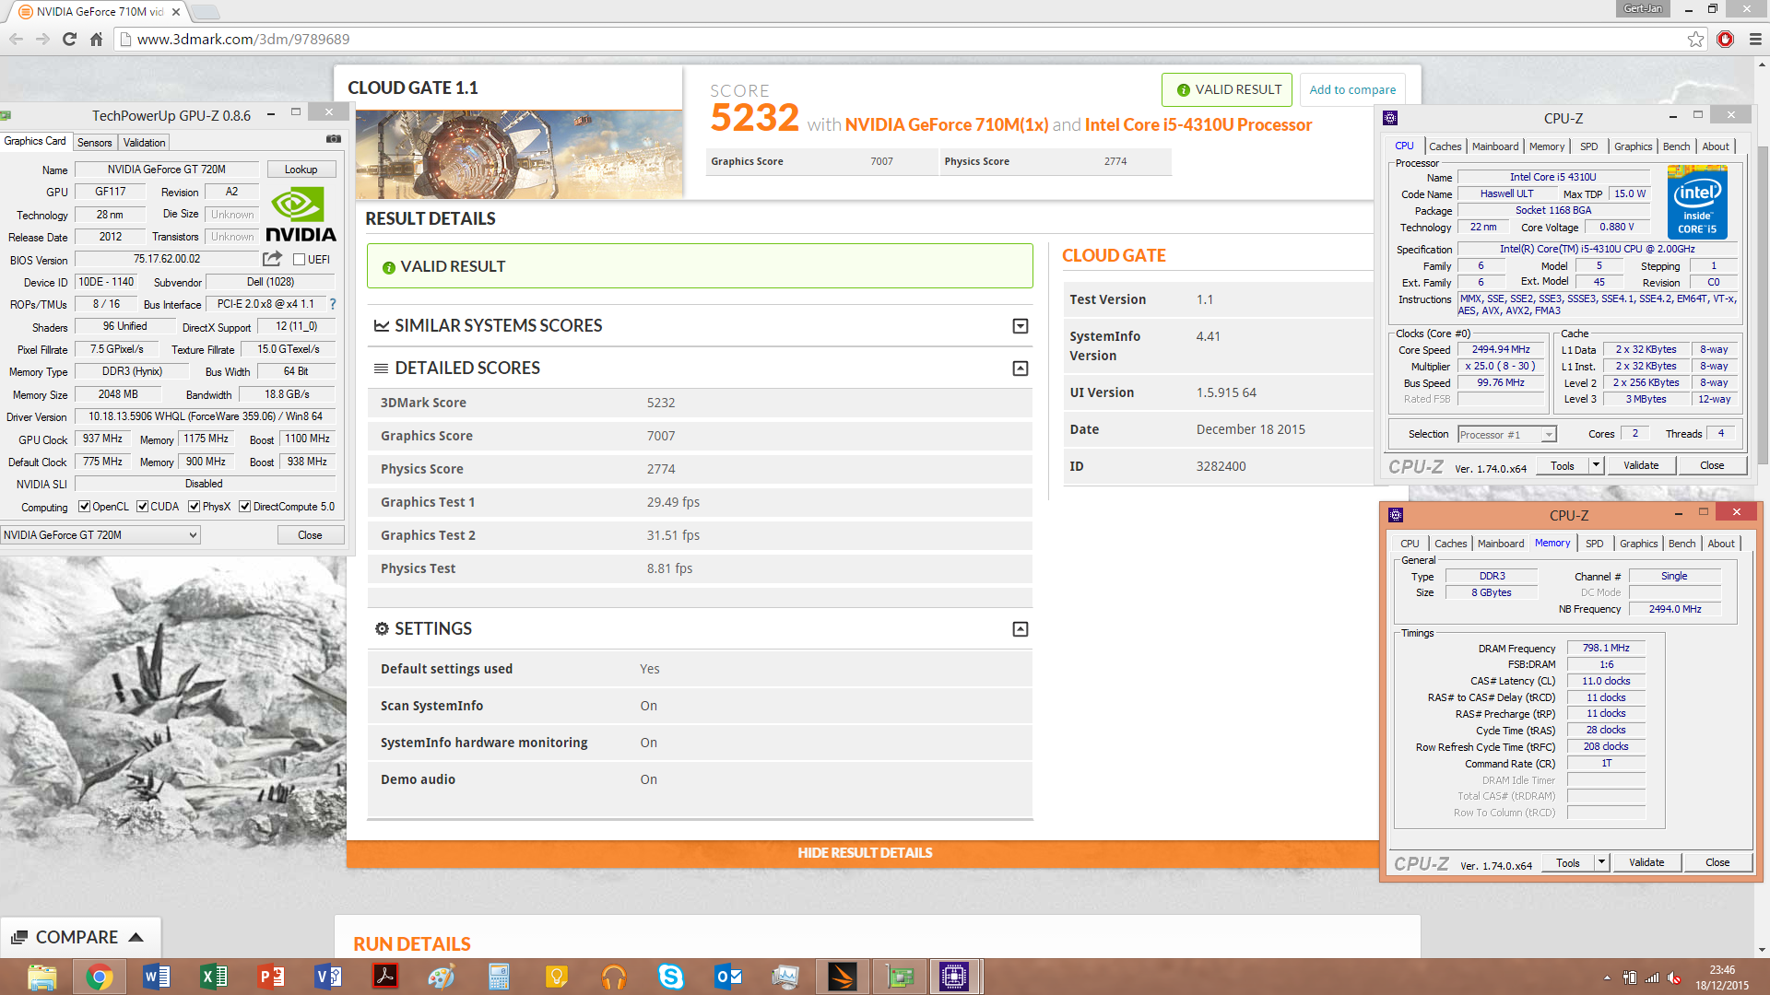Image resolution: width=1770 pixels, height=995 pixels.
Task: Click the clock showing 23:46 in the system tray
Action: [x=1721, y=970]
